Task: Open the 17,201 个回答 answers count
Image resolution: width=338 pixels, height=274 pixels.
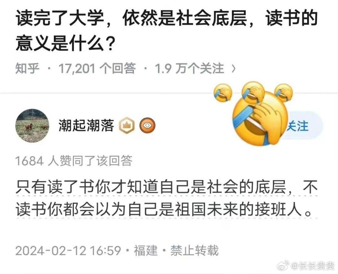Action: coord(97,68)
